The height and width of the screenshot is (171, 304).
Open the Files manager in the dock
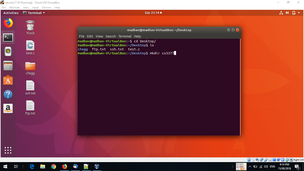click(8, 66)
